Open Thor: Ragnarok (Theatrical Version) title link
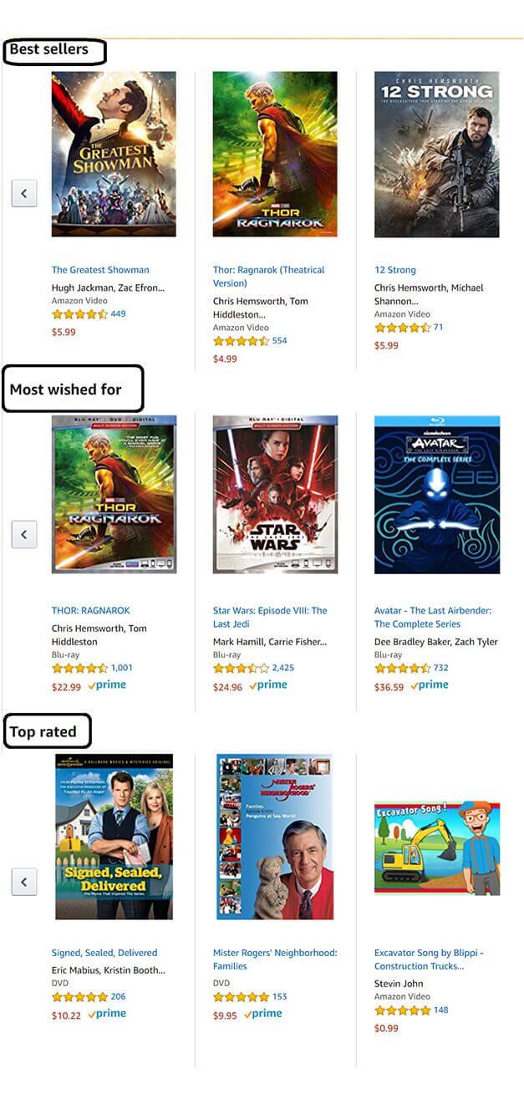Image resolution: width=524 pixels, height=1109 pixels. (x=269, y=277)
